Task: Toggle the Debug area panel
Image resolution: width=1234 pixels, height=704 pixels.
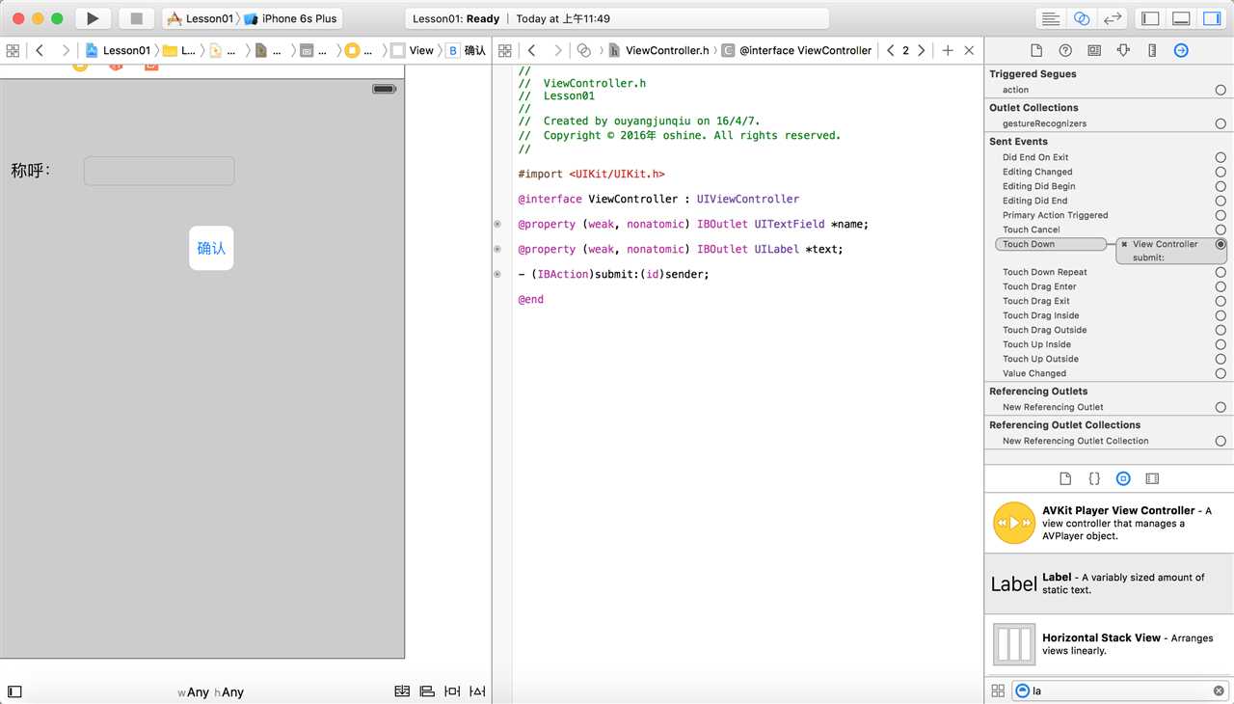Action: (1181, 18)
